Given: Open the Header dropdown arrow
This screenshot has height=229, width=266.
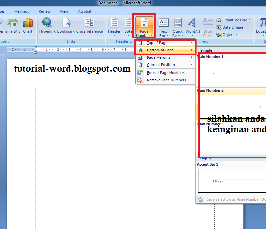Looking at the screenshot, I should 114,36.
